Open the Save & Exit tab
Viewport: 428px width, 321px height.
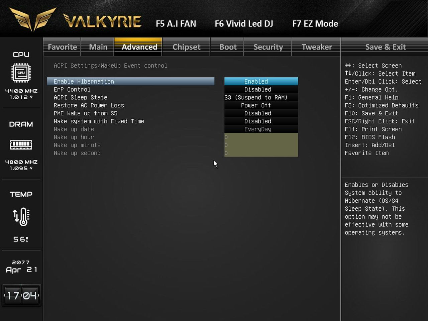point(385,47)
